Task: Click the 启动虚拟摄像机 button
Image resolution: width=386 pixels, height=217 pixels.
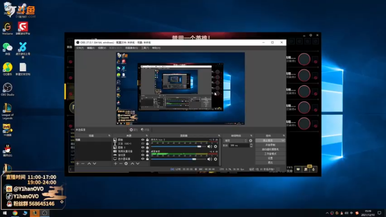Action: [x=270, y=149]
